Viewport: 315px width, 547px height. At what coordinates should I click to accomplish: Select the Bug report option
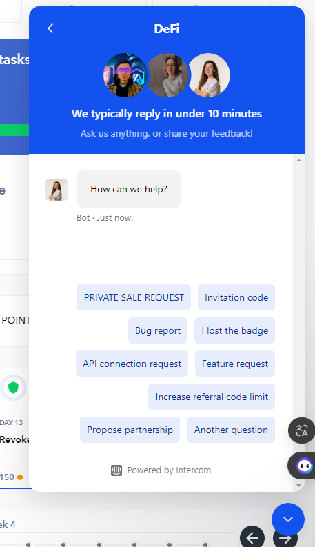pos(158,330)
